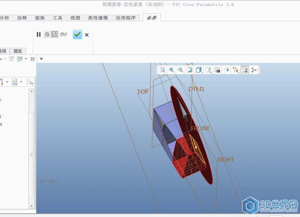Expand the tree settings tool dropdown arrow

[7, 82]
